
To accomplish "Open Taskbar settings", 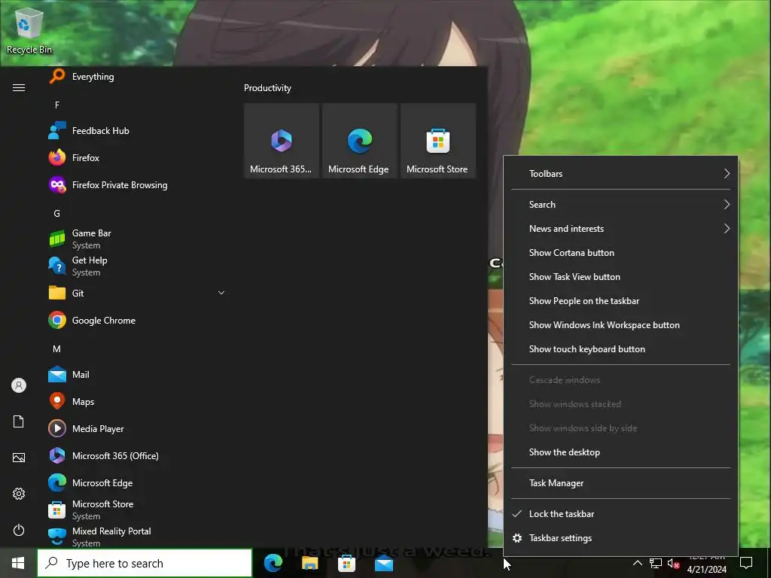I will [620, 538].
